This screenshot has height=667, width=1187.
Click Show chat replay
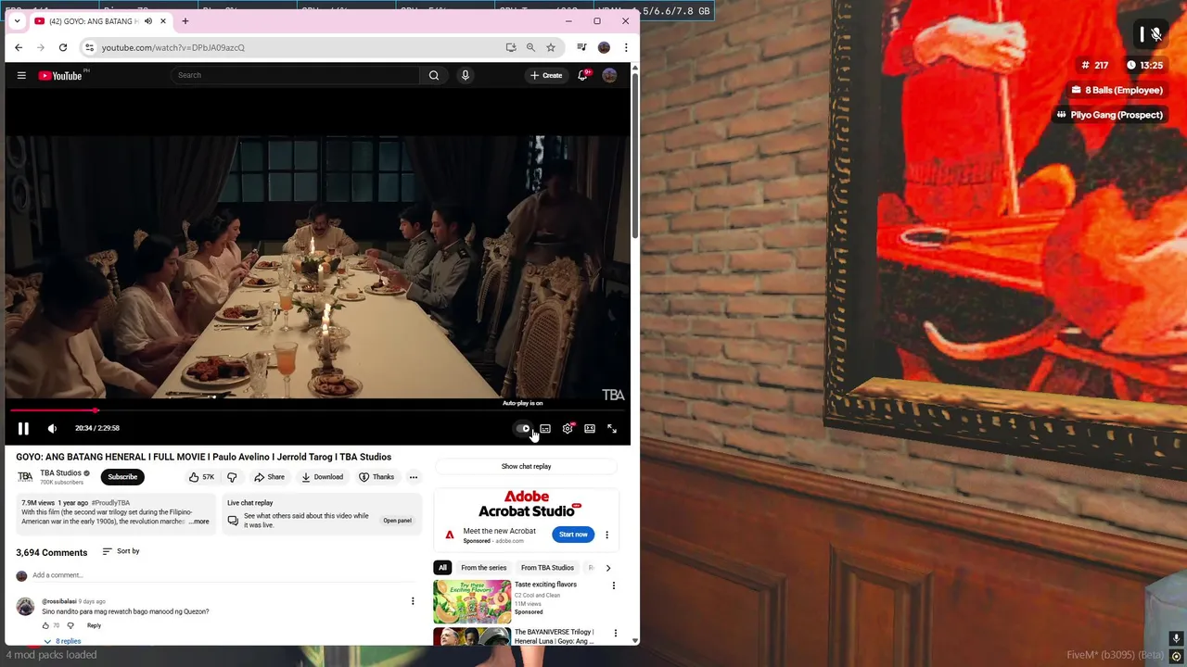point(526,466)
